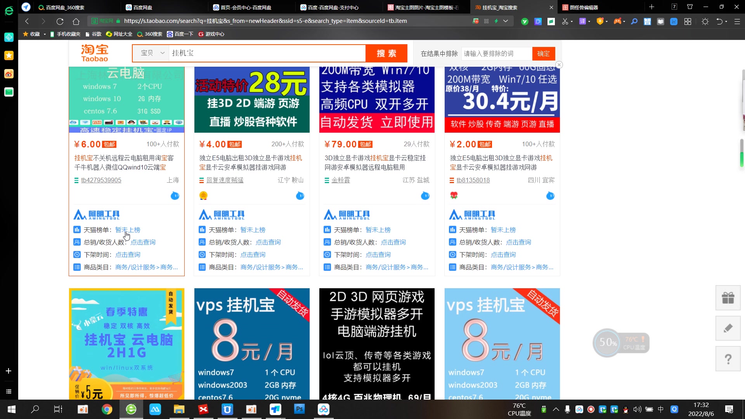Screen dimensions: 745x419
Task: Click the green mail sidebar icon
Action: click(9, 92)
